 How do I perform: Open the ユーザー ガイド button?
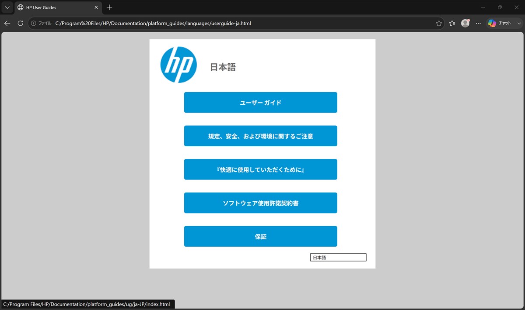point(260,103)
